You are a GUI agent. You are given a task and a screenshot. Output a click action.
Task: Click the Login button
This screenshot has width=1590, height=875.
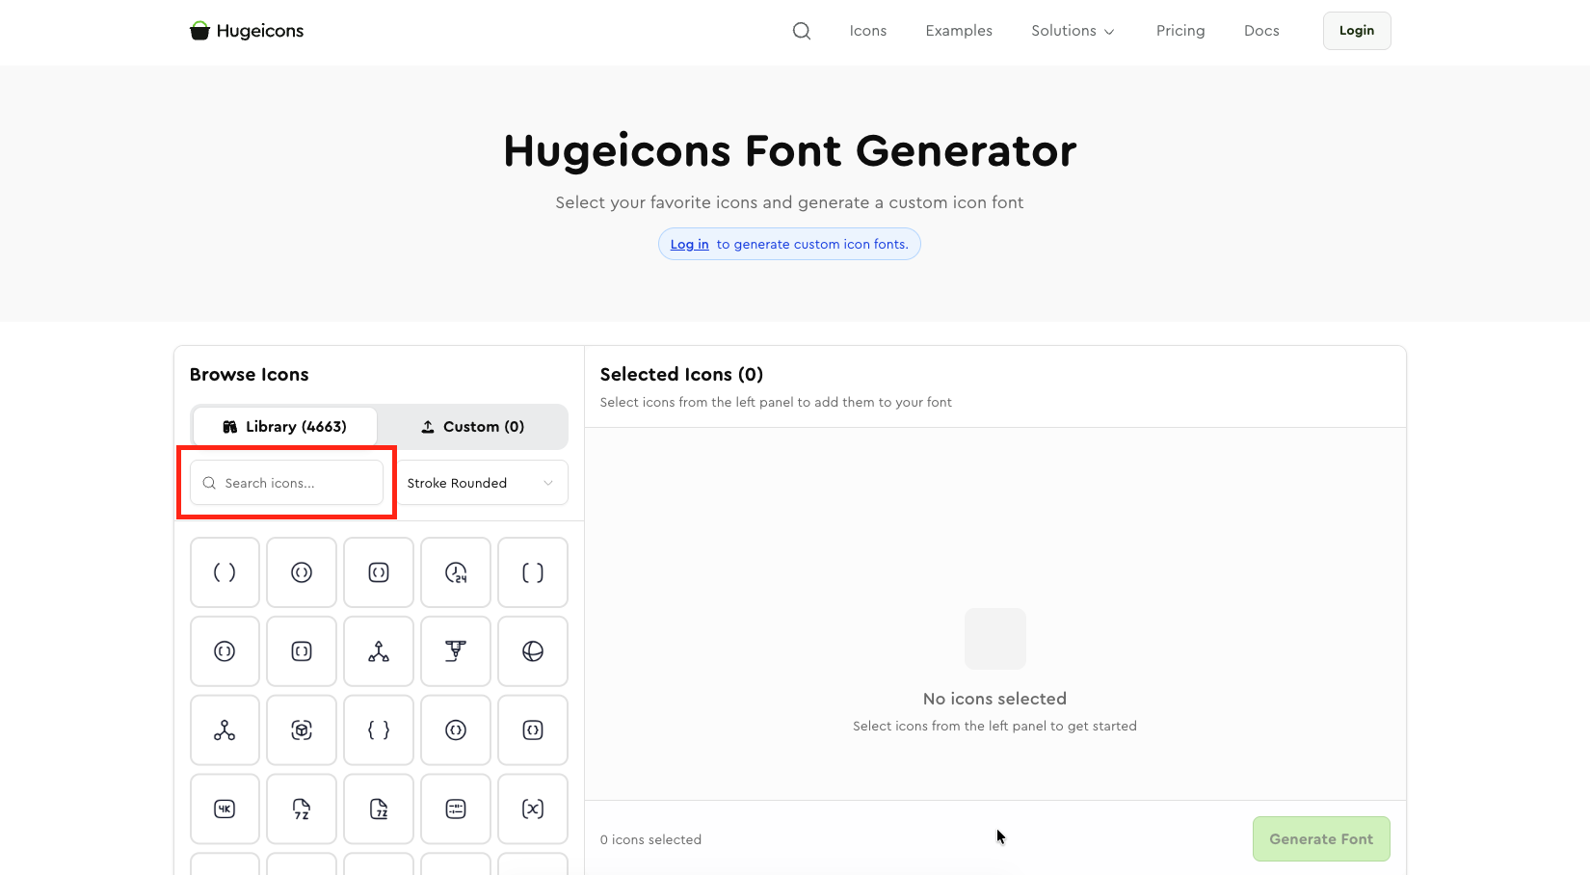tap(1356, 31)
